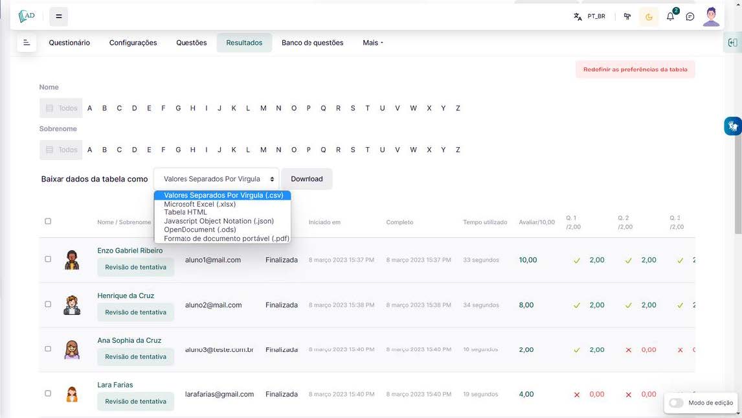The height and width of the screenshot is (418, 742).
Task: Choose Microsoft Excel (.xlsx) from the list
Action: 199,204
